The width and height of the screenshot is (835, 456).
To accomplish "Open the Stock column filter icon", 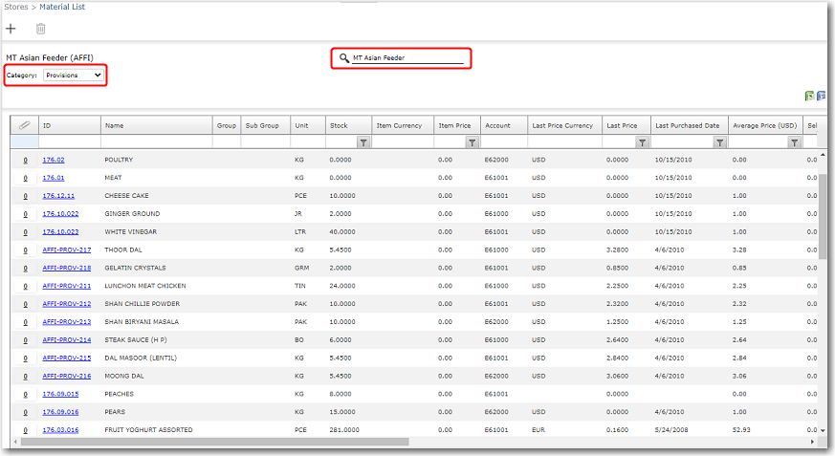I will tap(363, 142).
